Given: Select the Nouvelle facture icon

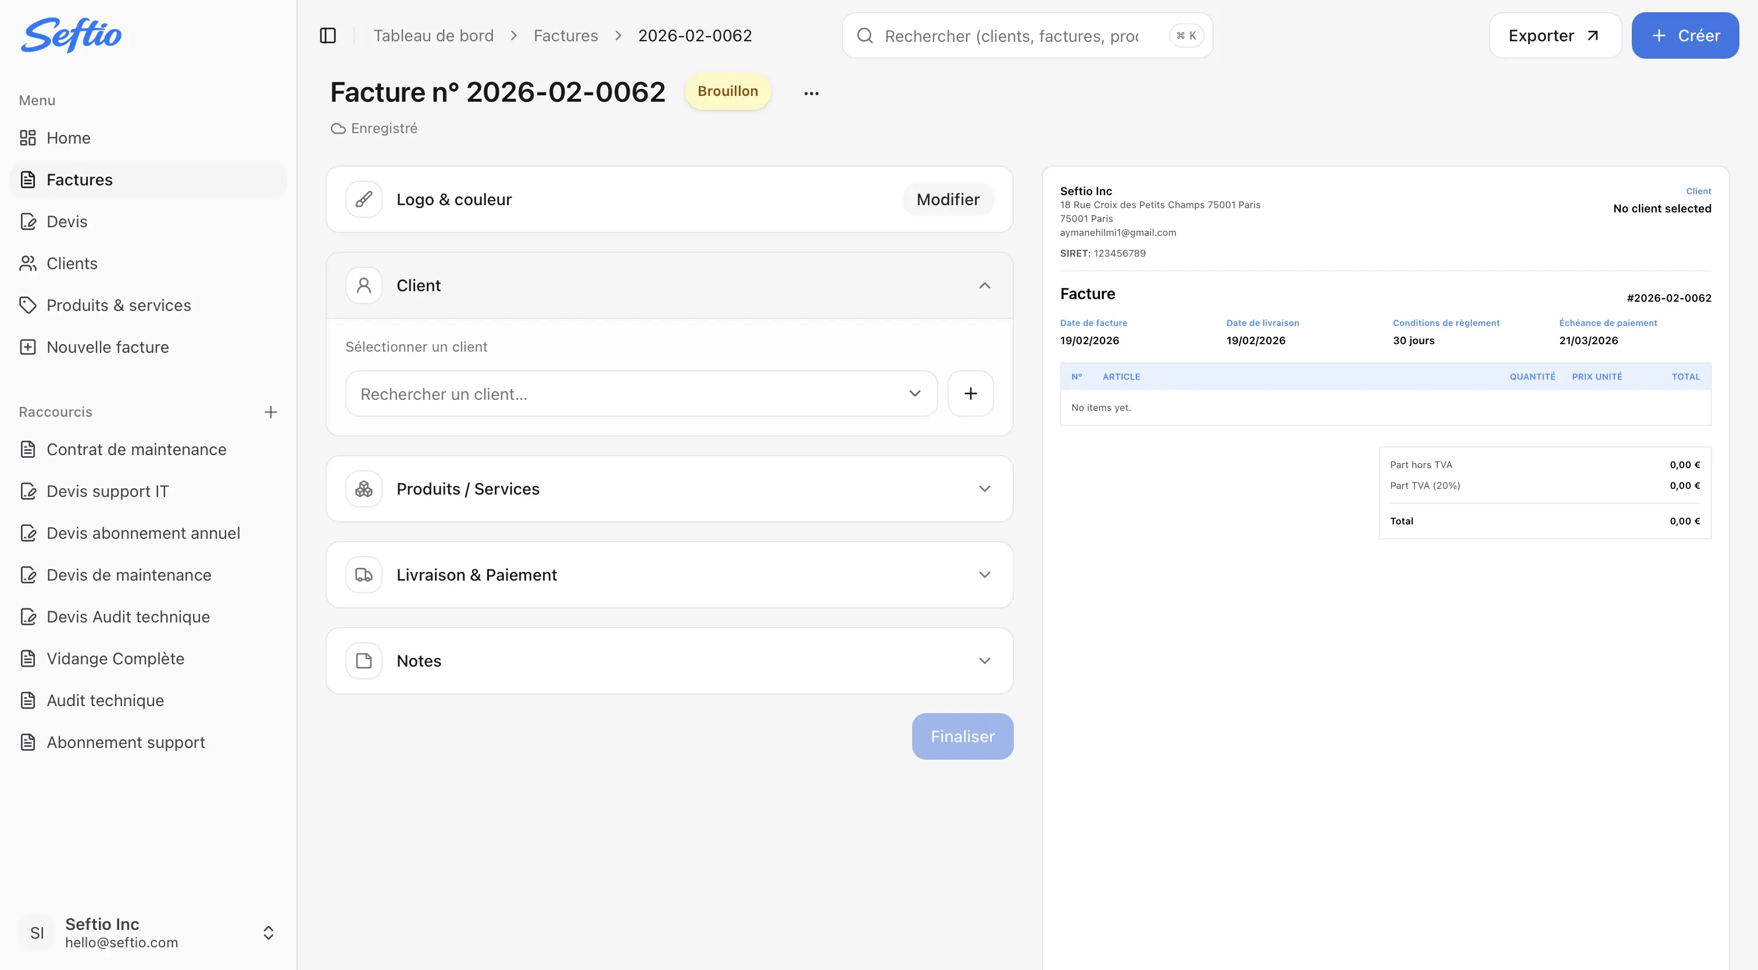Looking at the screenshot, I should 28,346.
